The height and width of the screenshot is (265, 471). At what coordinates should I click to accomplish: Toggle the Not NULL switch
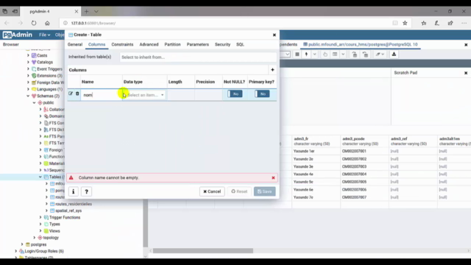tap(235, 94)
